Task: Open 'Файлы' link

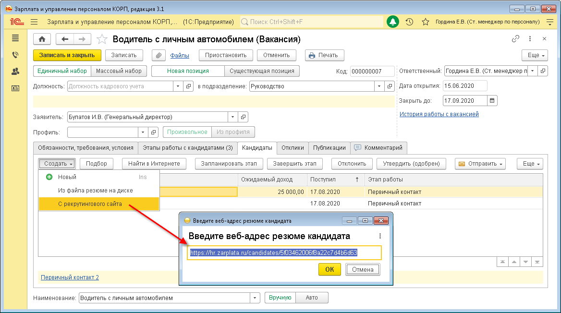Action: (x=180, y=55)
